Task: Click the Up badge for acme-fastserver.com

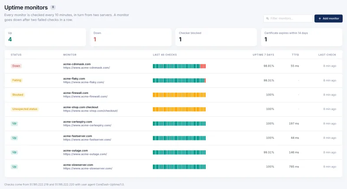Action: point(14,138)
